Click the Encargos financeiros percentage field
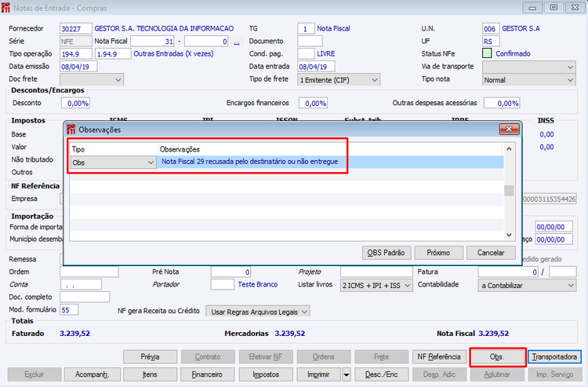The image size is (588, 387). point(313,103)
